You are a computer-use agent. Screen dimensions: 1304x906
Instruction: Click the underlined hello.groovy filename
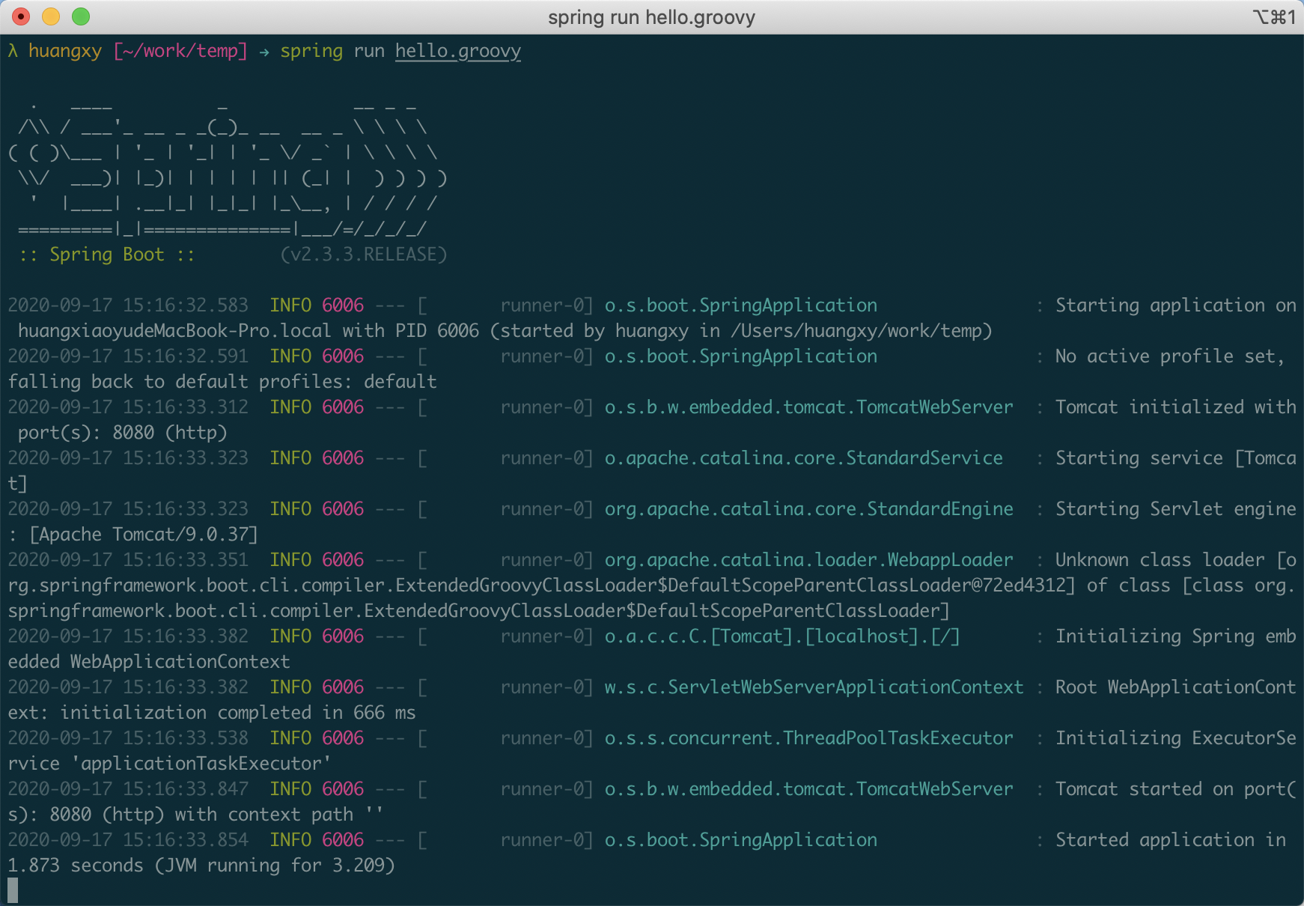(458, 51)
